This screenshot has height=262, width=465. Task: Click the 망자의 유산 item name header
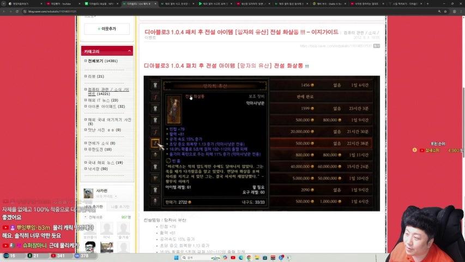[x=215, y=86]
